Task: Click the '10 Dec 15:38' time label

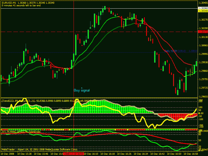Action: [24, 154]
